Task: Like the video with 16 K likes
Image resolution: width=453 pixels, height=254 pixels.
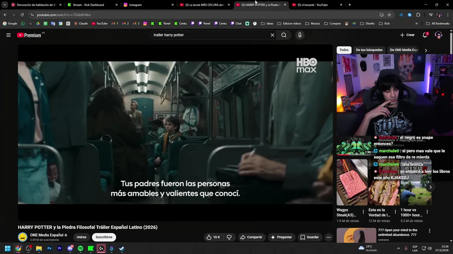Action: [x=213, y=237]
